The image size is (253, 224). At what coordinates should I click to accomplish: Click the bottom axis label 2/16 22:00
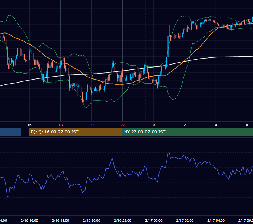(x=123, y=220)
